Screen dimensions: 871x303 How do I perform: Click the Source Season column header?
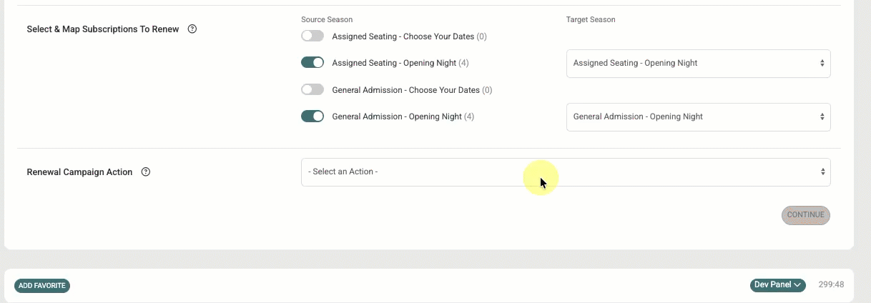(327, 19)
